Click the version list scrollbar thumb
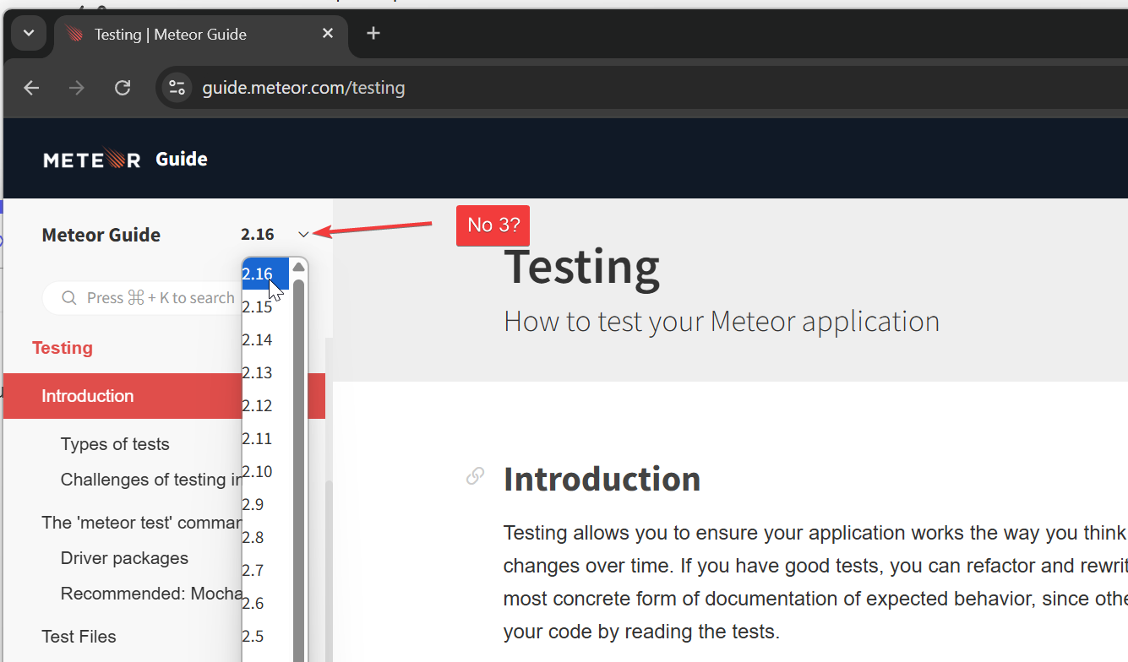Viewport: 1128px width, 662px height. click(298, 469)
